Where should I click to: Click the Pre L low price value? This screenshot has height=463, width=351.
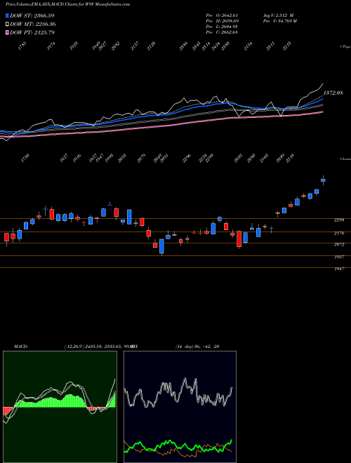pos(230,27)
